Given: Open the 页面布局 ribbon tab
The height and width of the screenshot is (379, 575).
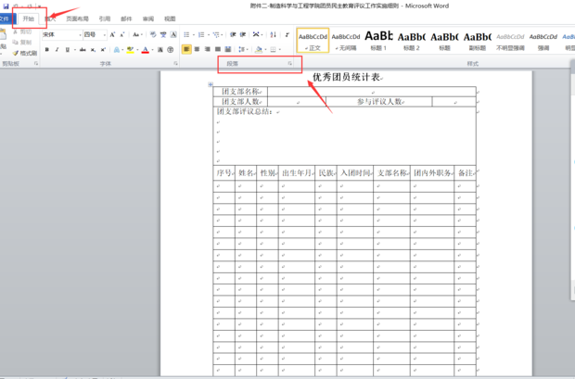Looking at the screenshot, I should pos(78,19).
